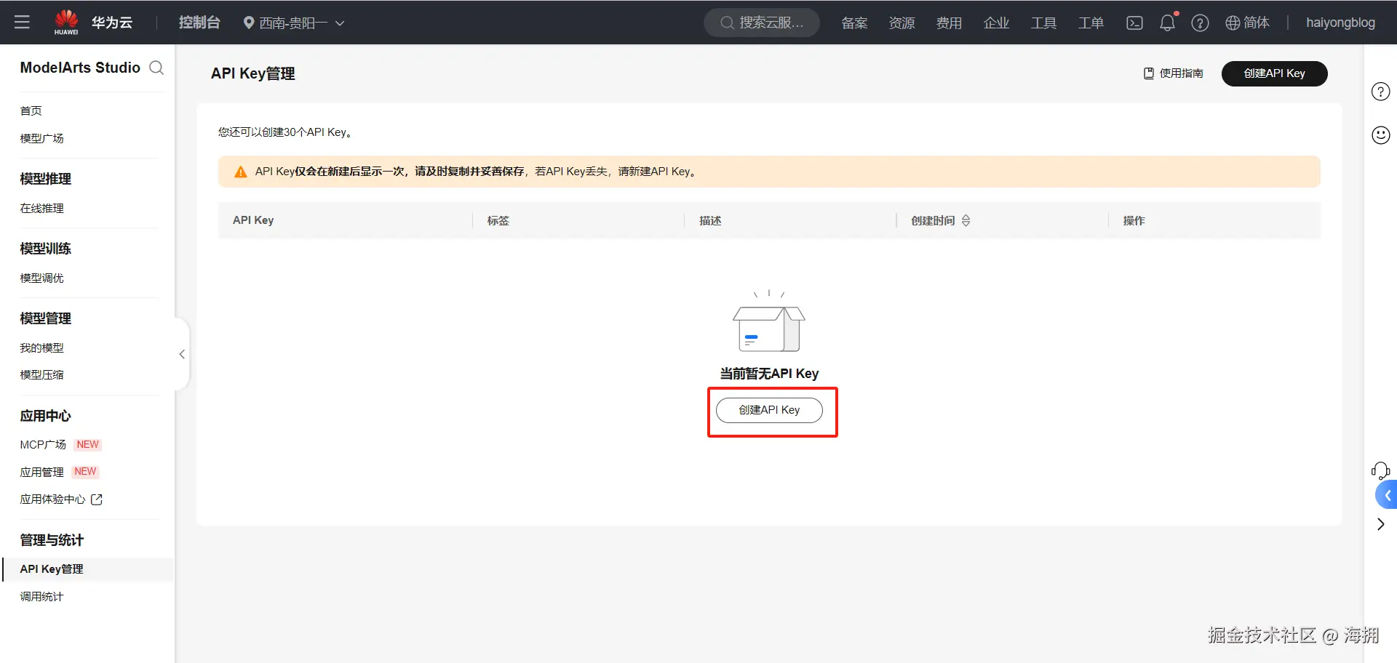Open 我的模型 in the sidebar
Image resolution: width=1397 pixels, height=663 pixels.
(42, 347)
